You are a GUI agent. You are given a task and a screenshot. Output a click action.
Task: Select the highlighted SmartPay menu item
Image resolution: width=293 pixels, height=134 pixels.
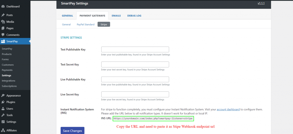click(15, 41)
